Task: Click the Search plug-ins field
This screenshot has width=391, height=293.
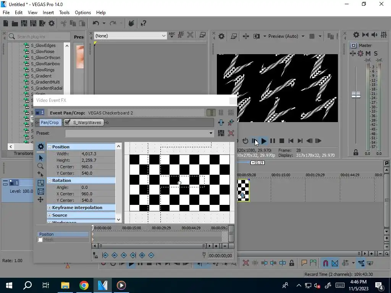Action: pos(39,36)
